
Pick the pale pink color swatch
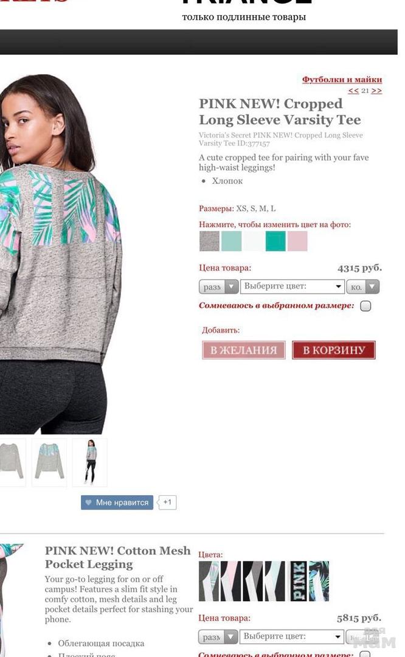(297, 241)
